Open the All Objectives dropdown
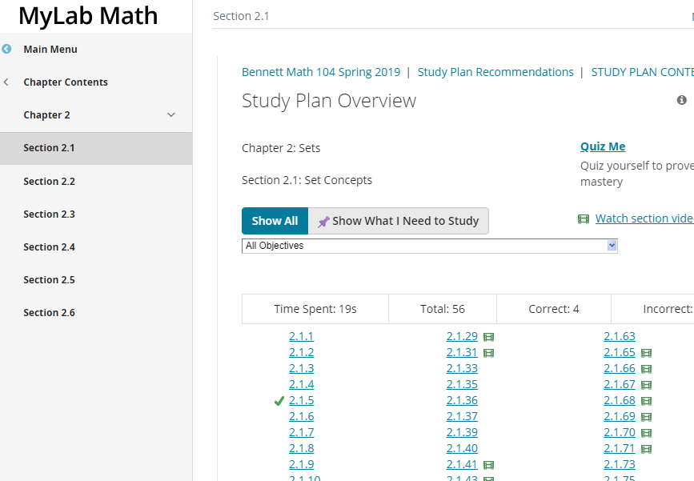 429,246
